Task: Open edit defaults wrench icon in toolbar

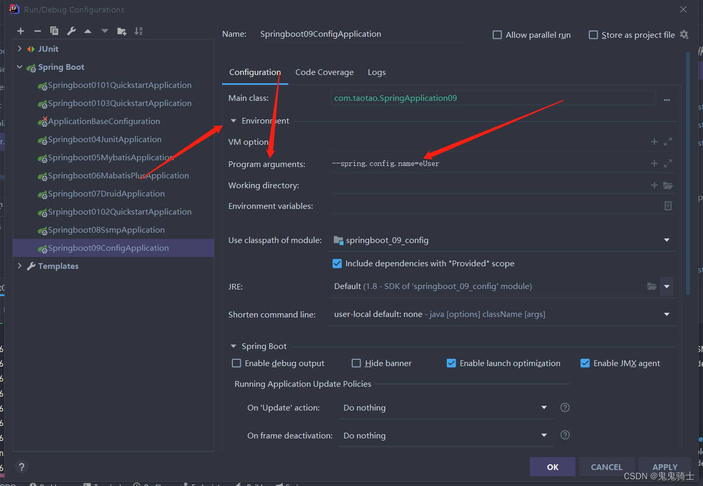Action: click(x=71, y=31)
